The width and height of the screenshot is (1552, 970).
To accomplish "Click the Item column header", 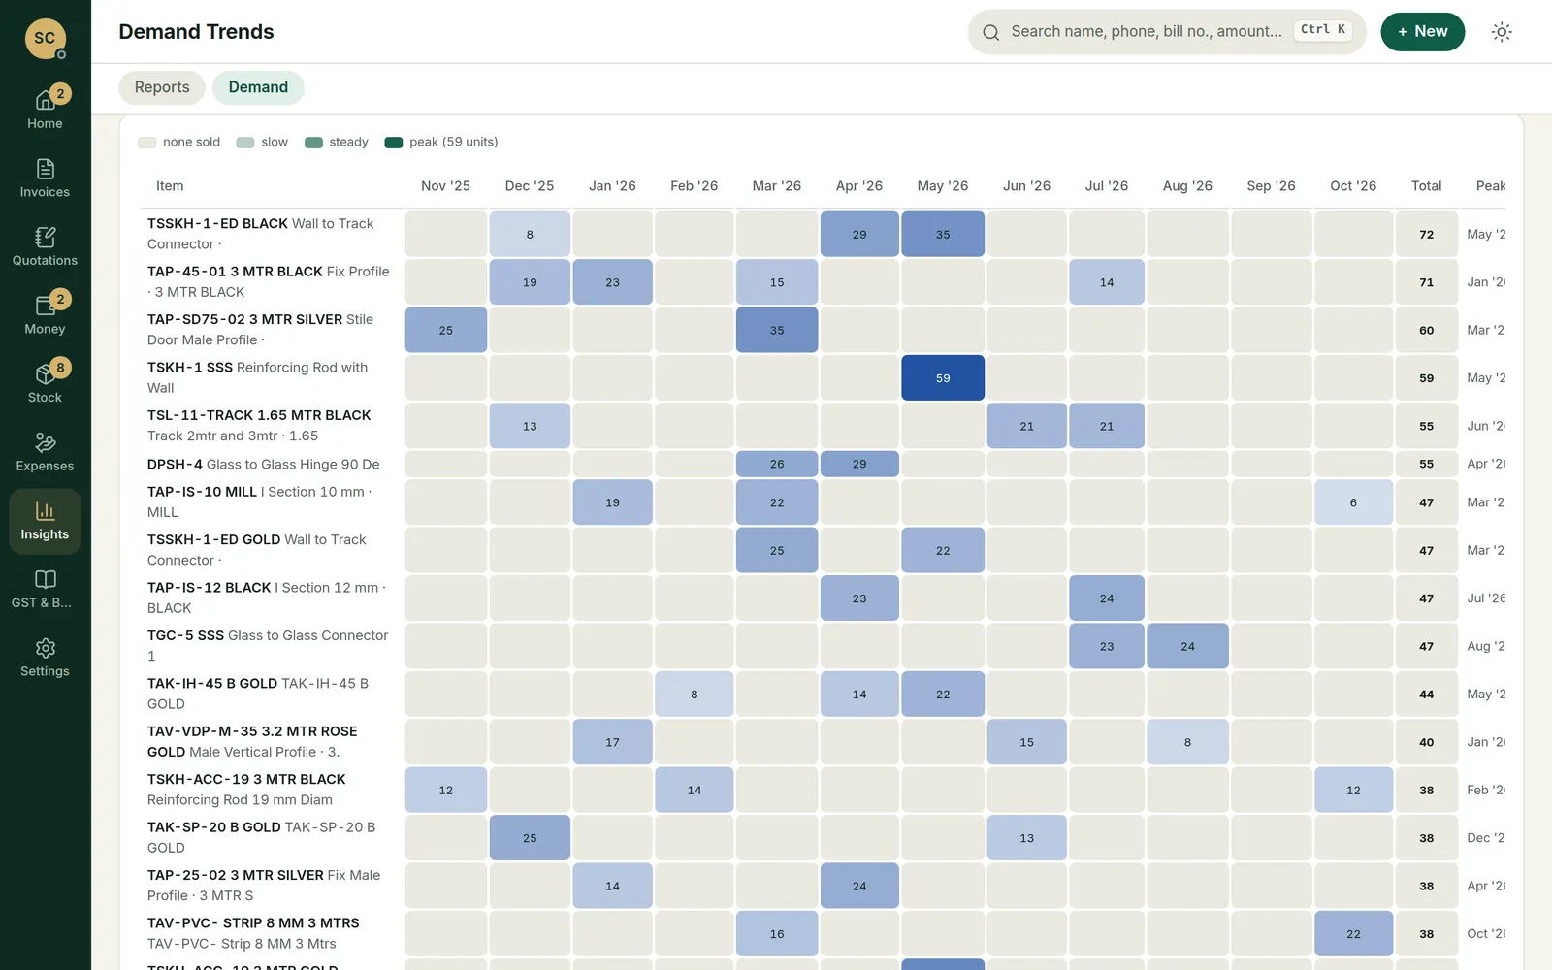I will click(170, 186).
